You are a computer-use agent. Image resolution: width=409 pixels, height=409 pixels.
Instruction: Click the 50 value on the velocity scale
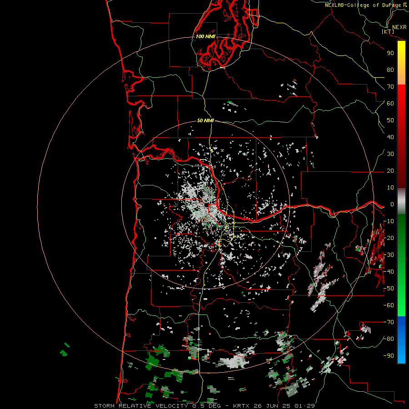pos(390,120)
